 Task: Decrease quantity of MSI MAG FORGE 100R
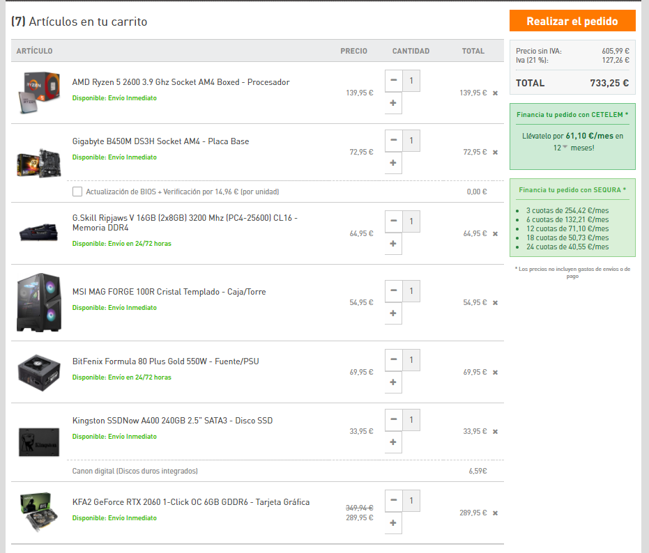click(393, 290)
